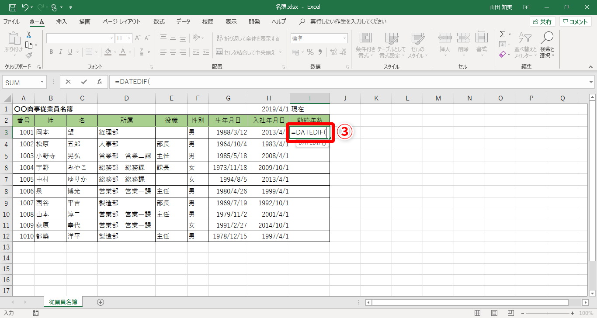Open the ribbon display options icon
This screenshot has height=318, width=597.
tap(527, 7)
